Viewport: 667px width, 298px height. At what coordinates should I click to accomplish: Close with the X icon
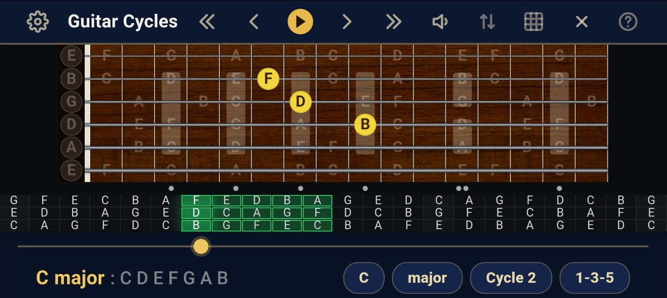581,22
